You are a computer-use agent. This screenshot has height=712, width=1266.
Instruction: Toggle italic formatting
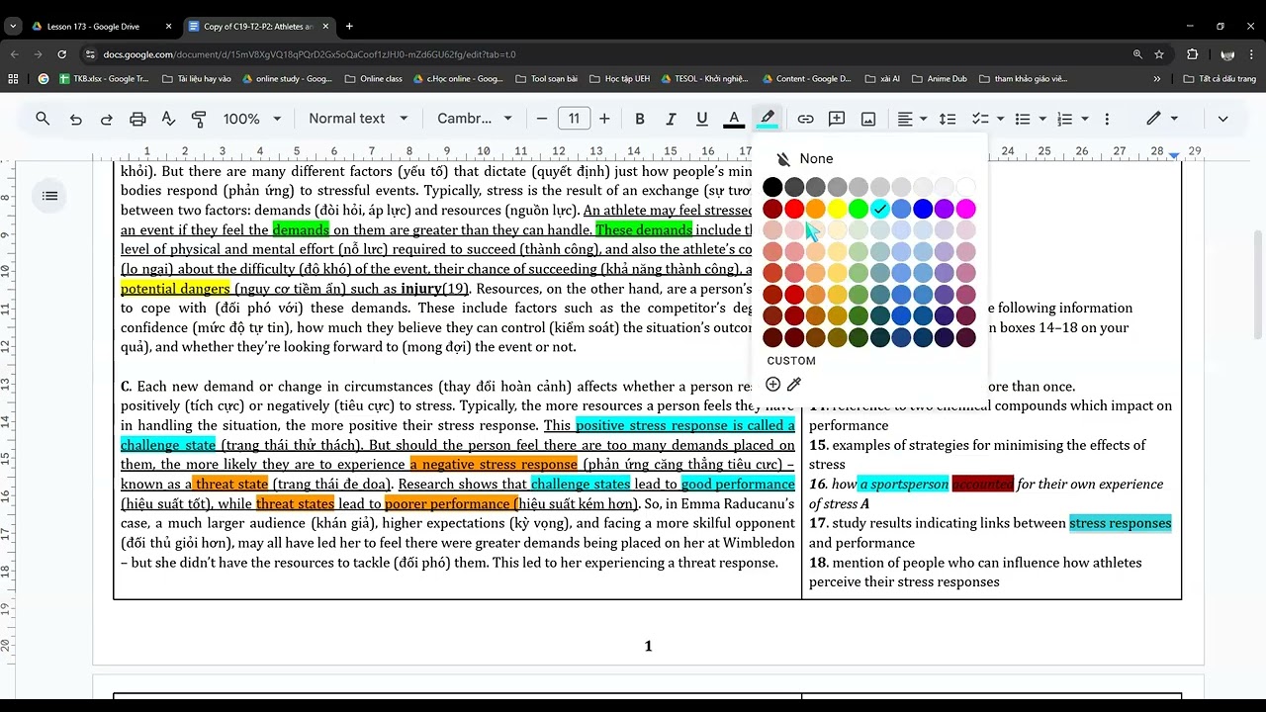(x=671, y=119)
